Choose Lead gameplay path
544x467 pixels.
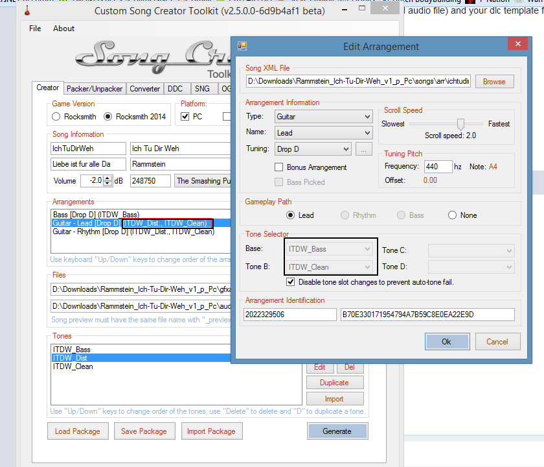coord(290,215)
